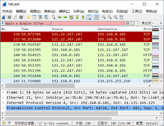Screen dimensions: 164x126
Task: Go back to previous packet arrow
Action: coord(60,17)
